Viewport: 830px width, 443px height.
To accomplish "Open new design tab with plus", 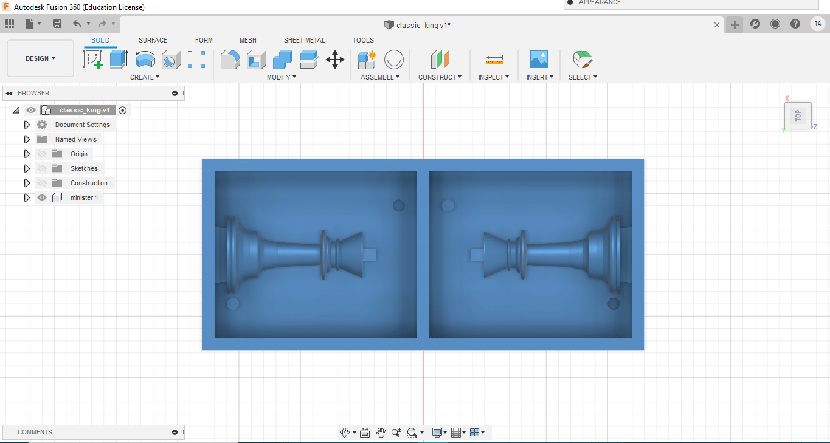I will coord(735,24).
